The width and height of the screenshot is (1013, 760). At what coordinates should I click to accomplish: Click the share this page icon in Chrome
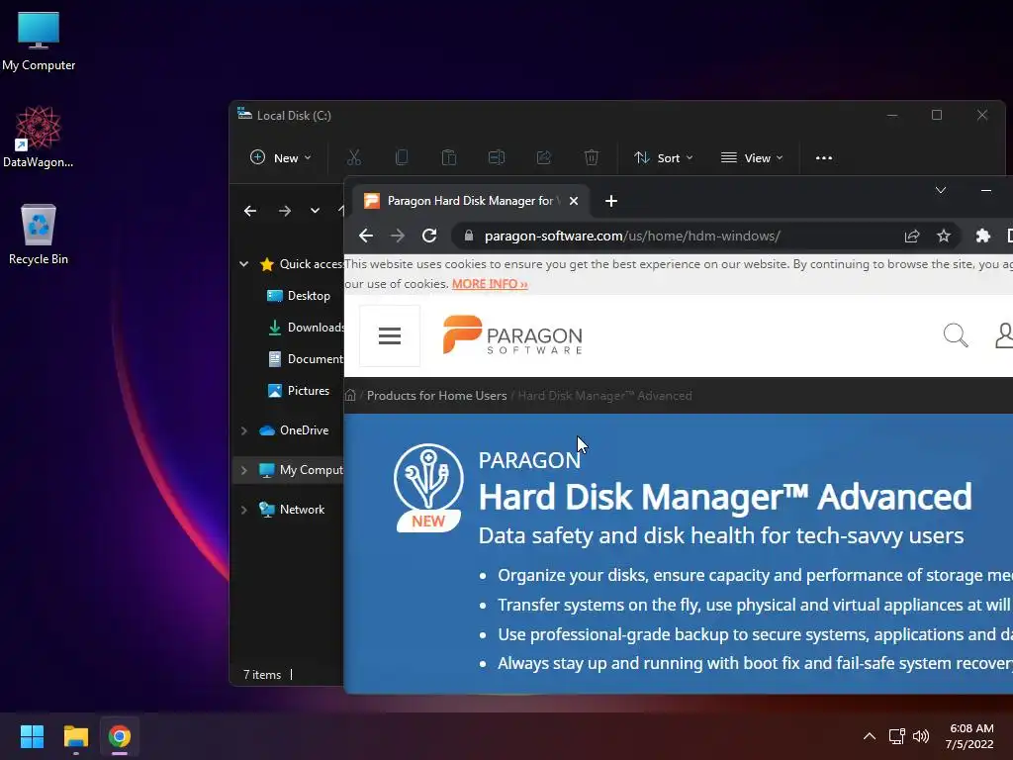(911, 236)
